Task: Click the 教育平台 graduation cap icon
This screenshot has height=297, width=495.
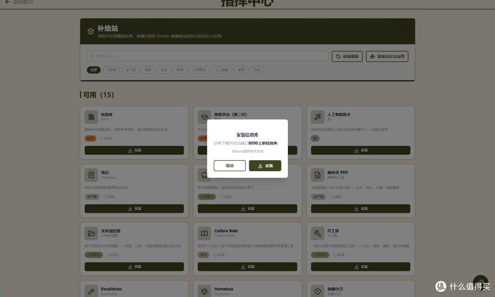Action: (203, 117)
